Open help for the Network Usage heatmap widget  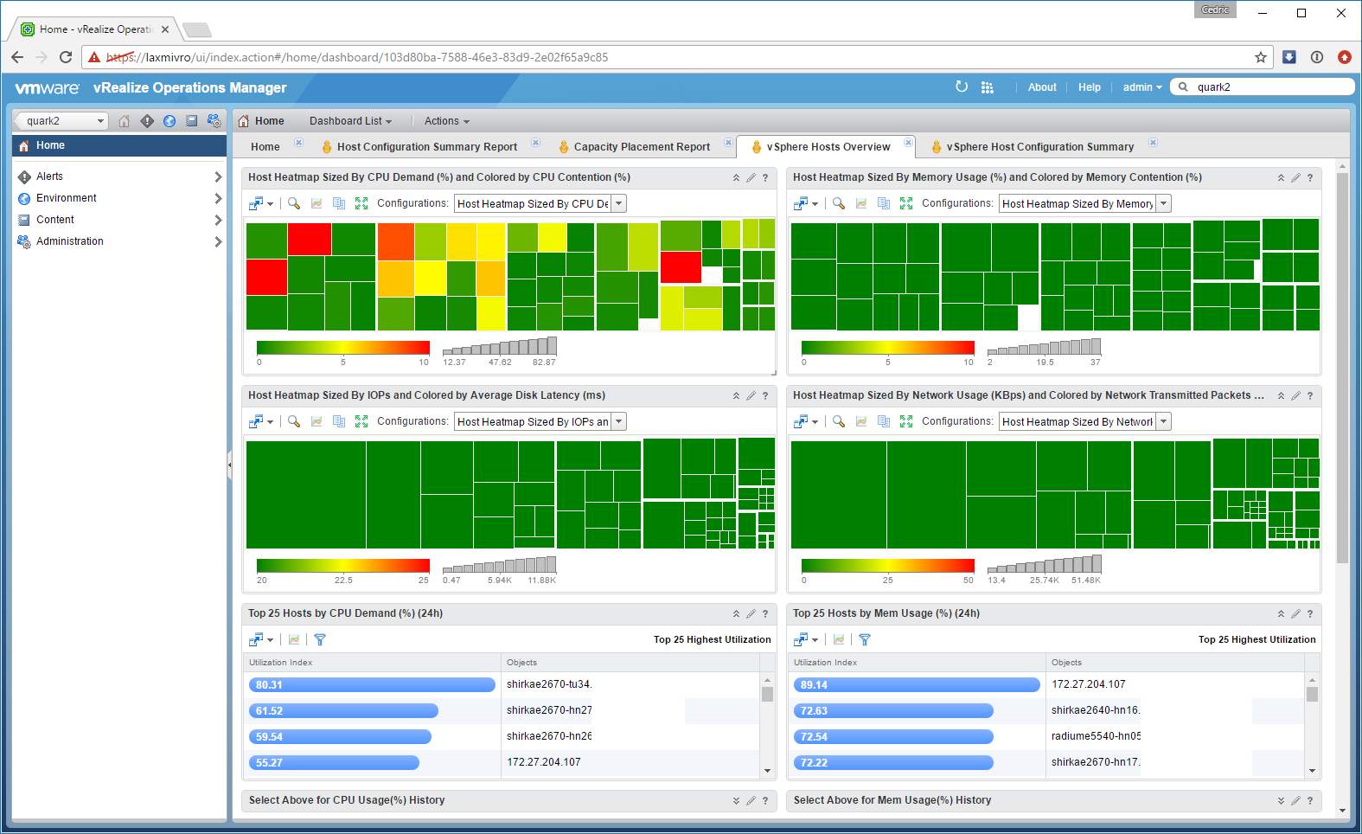tap(1310, 395)
